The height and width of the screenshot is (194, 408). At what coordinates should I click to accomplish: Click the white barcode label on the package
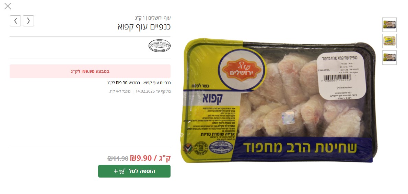point(341,77)
